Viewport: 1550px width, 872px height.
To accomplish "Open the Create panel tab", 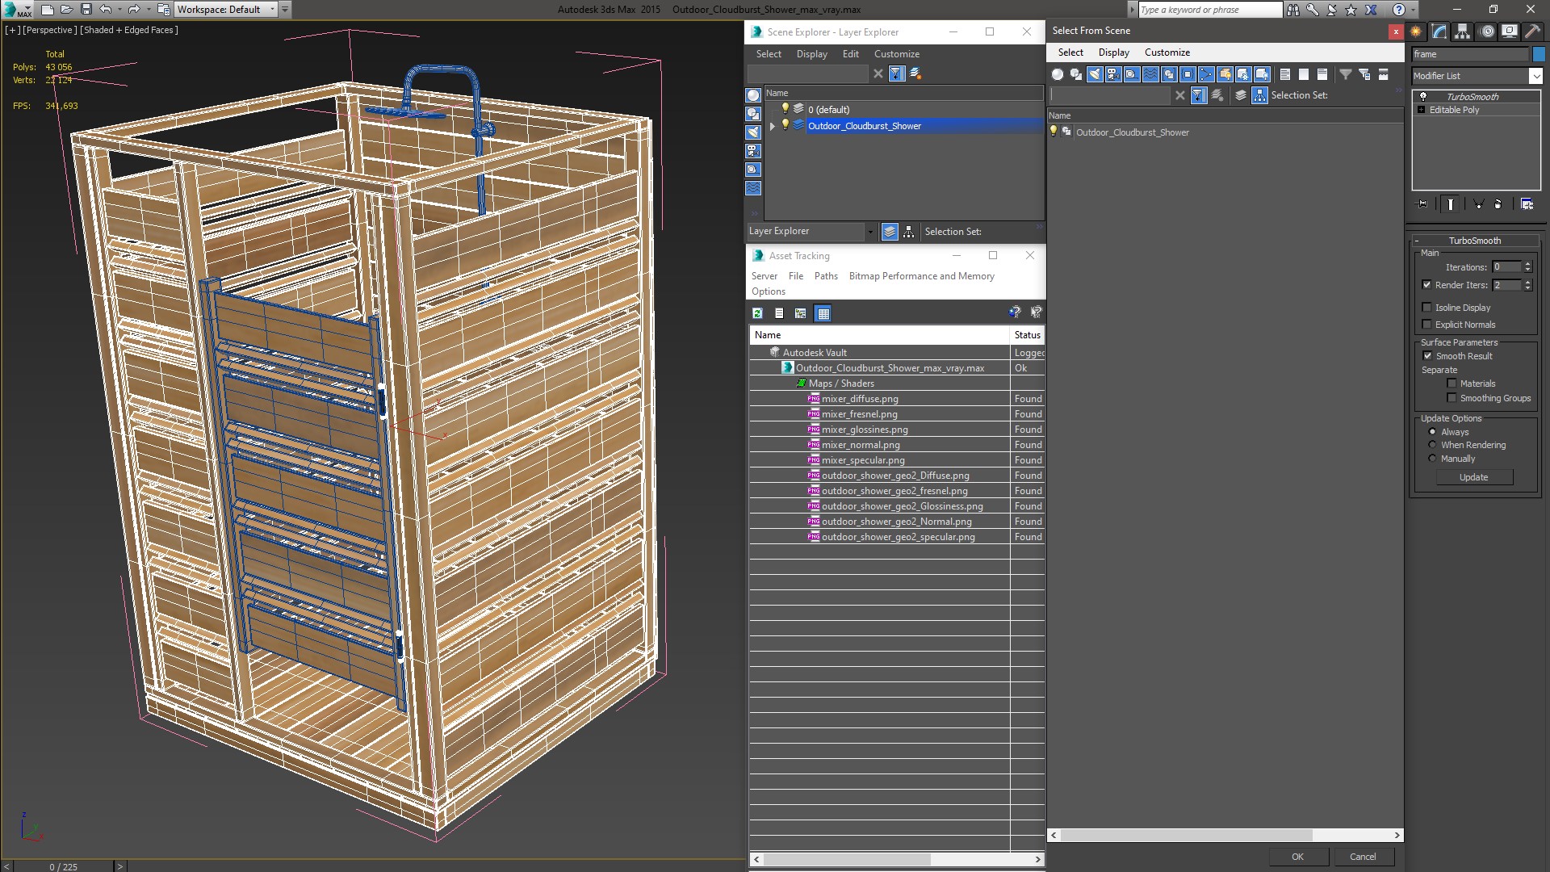I will (1416, 31).
